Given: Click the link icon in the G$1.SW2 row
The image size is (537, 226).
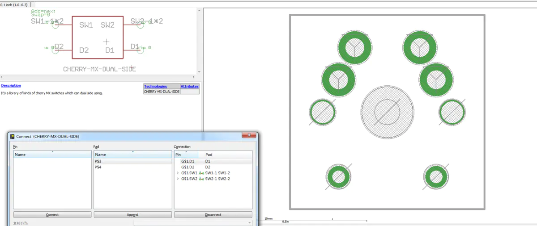Looking at the screenshot, I should [x=201, y=179].
